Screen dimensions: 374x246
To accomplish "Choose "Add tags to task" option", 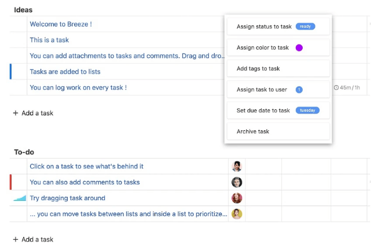I will click(258, 69).
